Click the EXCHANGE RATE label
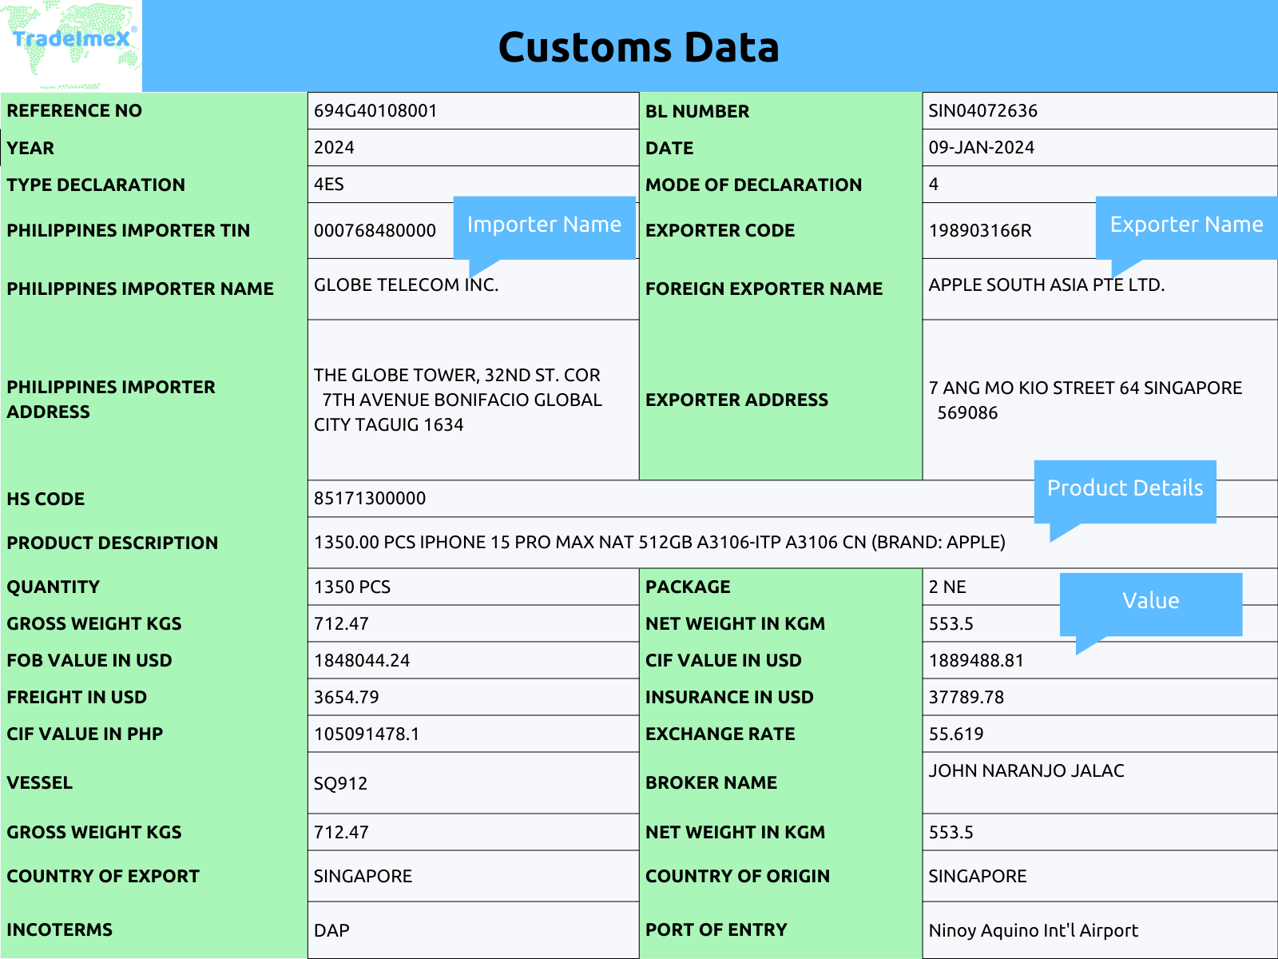The width and height of the screenshot is (1278, 959). [720, 734]
